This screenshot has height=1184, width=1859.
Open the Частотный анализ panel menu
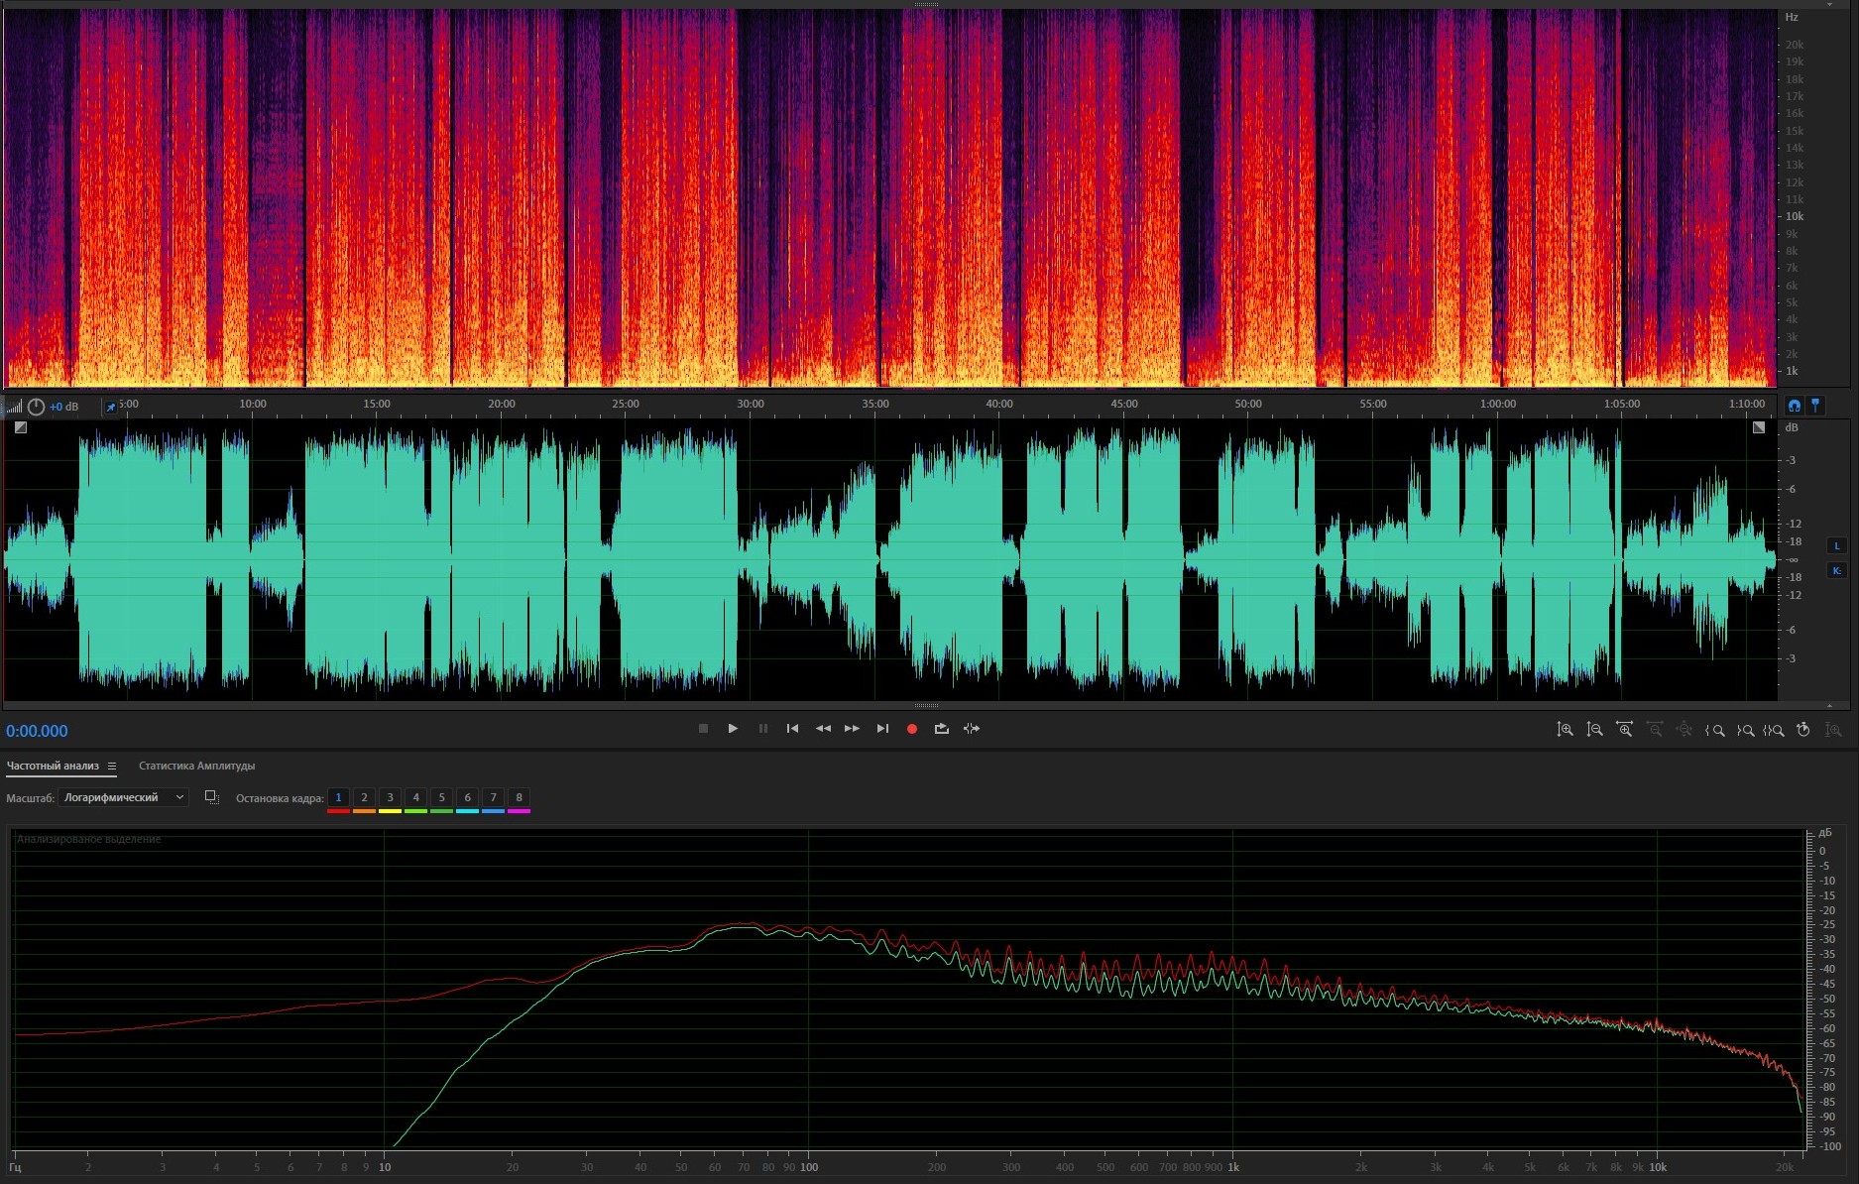click(x=112, y=766)
